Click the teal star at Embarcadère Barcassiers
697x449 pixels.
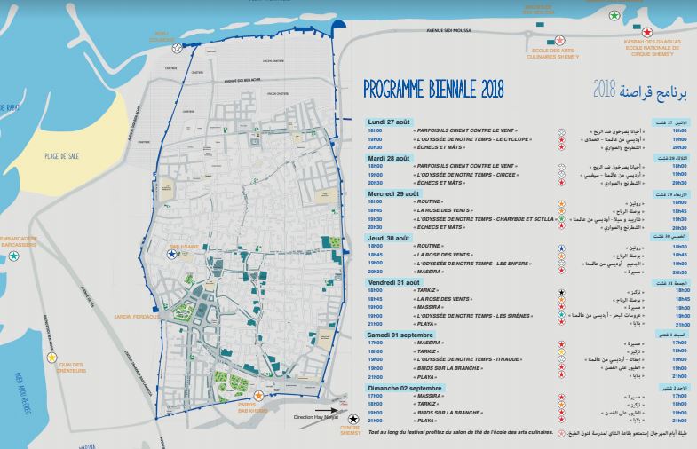[x=14, y=256]
